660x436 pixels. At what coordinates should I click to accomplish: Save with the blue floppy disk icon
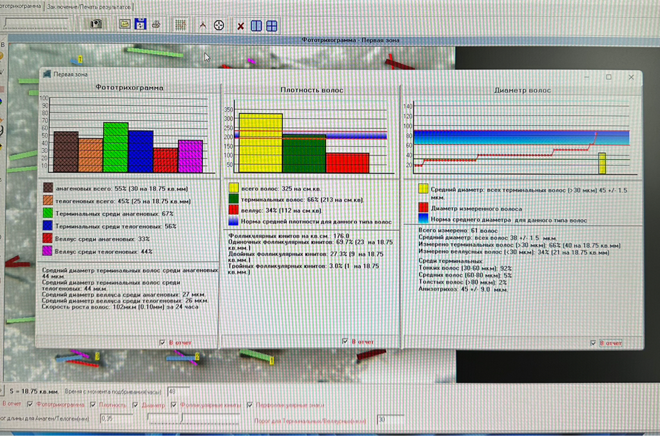click(140, 24)
